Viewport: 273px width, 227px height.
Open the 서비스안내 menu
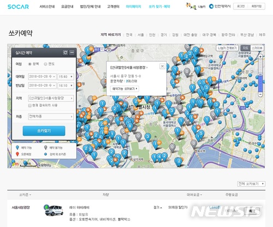point(47,7)
